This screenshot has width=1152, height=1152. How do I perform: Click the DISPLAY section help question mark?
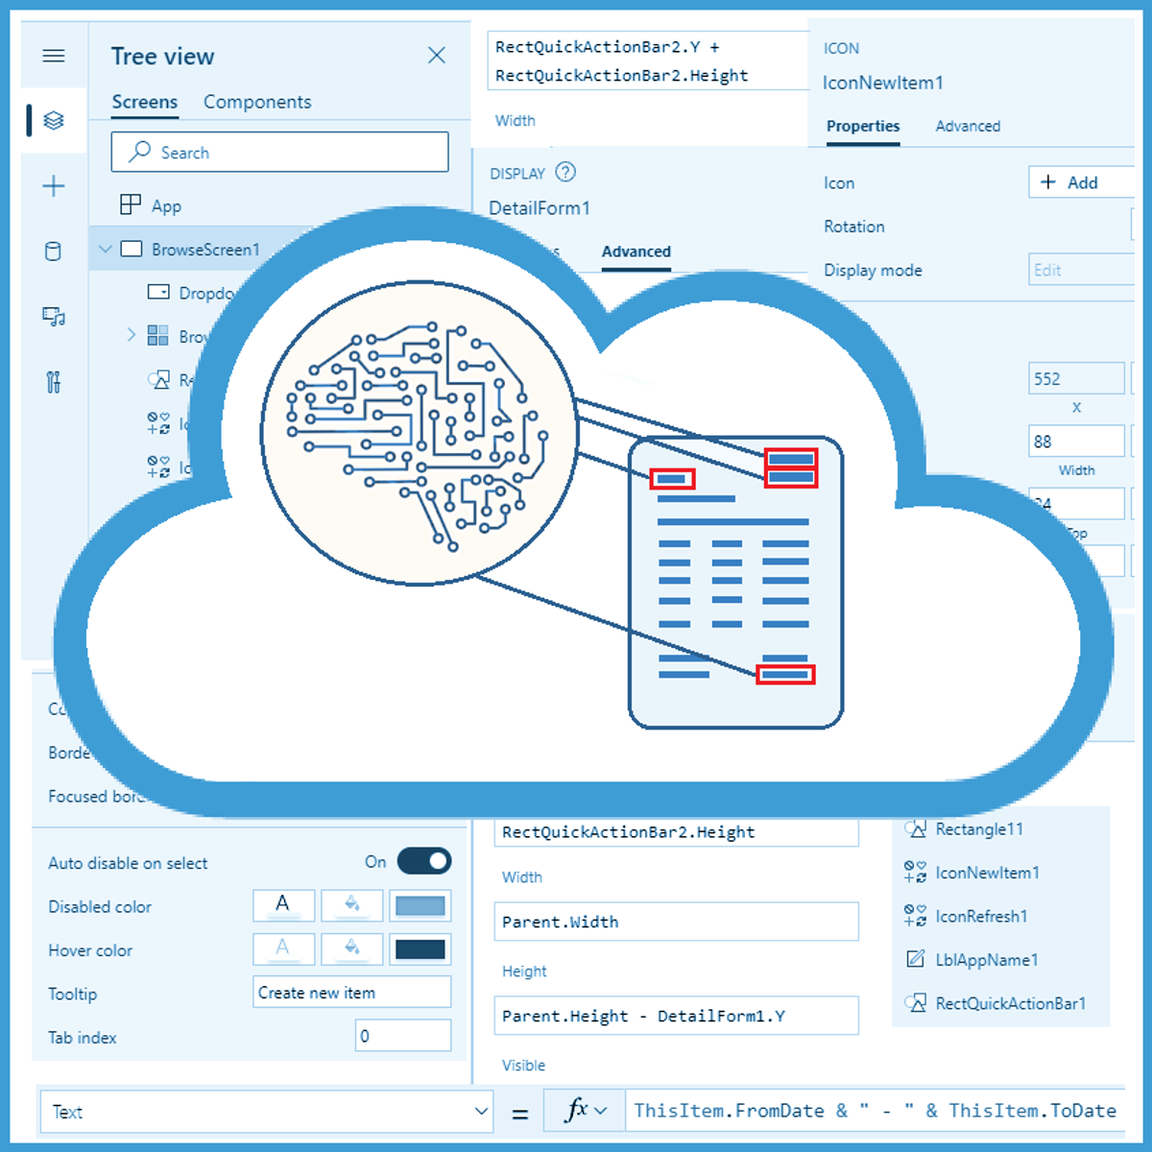coord(565,173)
